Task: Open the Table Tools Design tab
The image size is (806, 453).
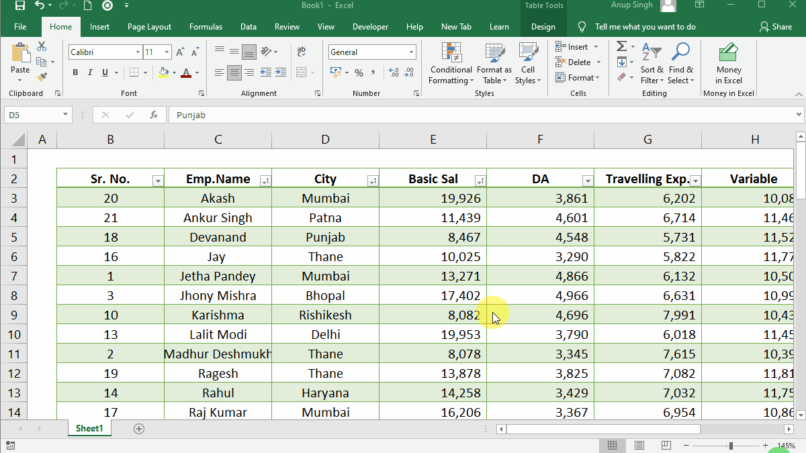Action: click(x=543, y=27)
